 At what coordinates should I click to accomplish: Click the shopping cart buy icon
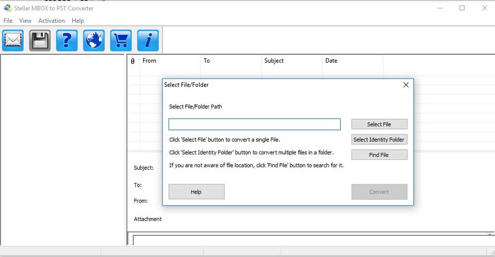click(x=121, y=41)
